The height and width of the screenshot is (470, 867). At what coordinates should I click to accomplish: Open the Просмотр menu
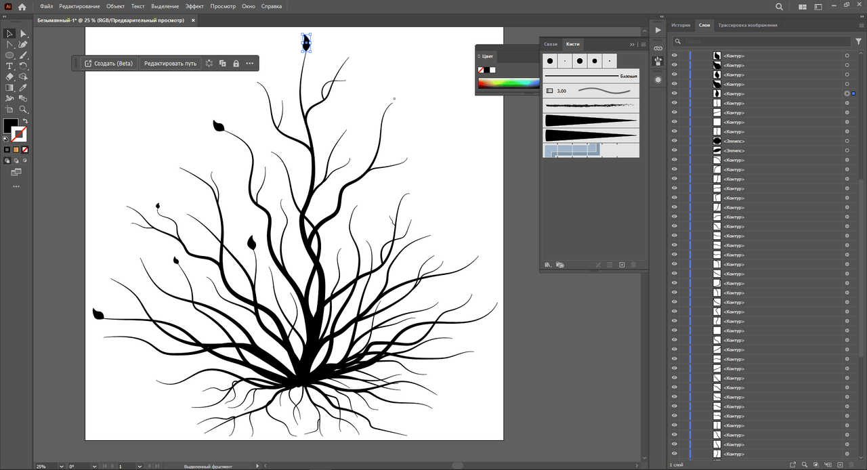pyautogui.click(x=223, y=6)
